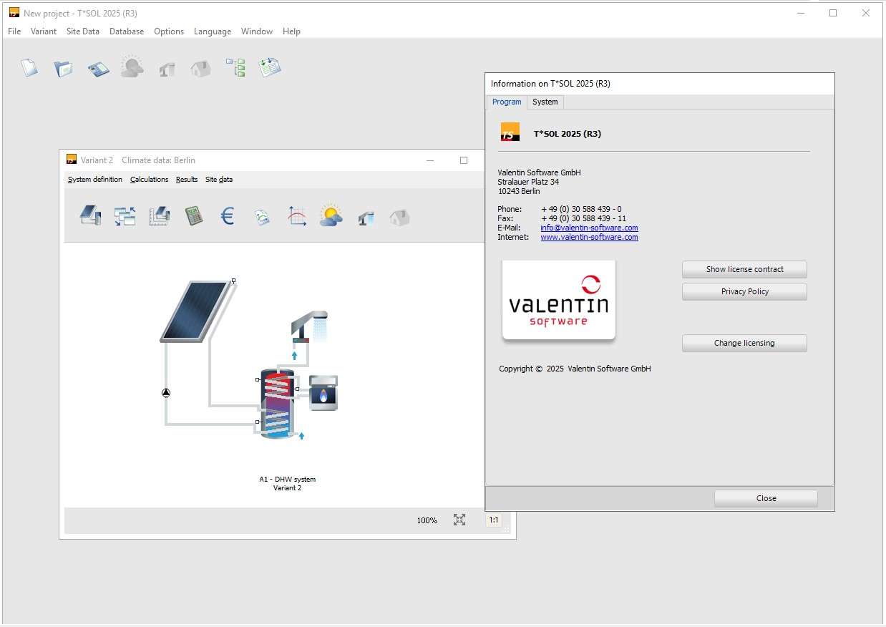This screenshot has width=886, height=627.
Task: Open project via the folder icon
Action: pyautogui.click(x=63, y=68)
